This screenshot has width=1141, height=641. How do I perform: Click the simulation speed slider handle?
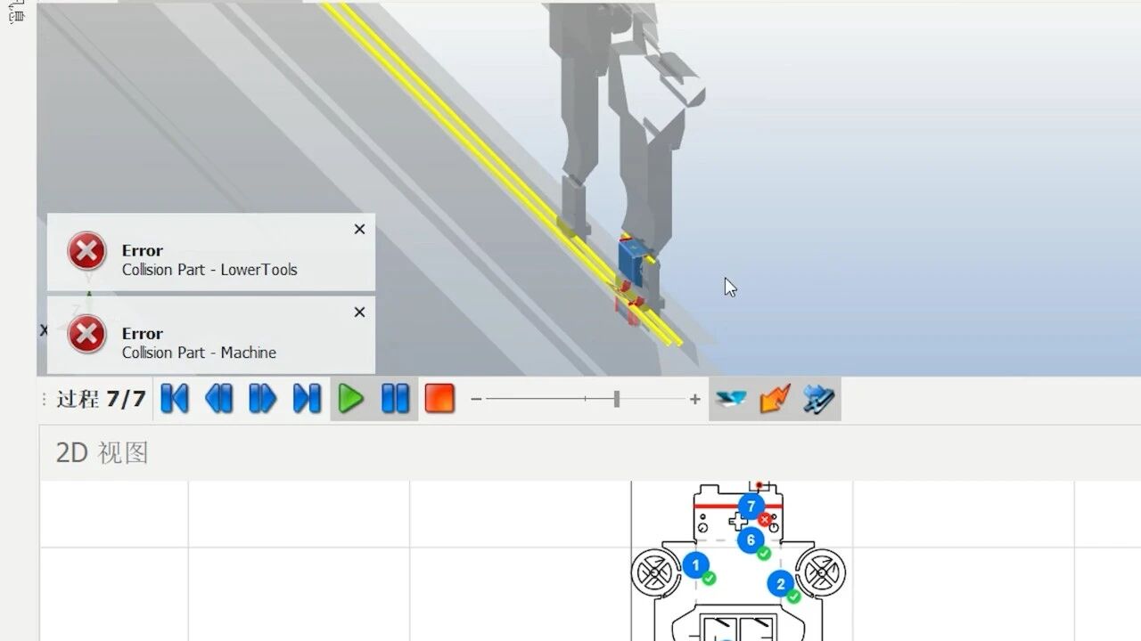click(616, 400)
